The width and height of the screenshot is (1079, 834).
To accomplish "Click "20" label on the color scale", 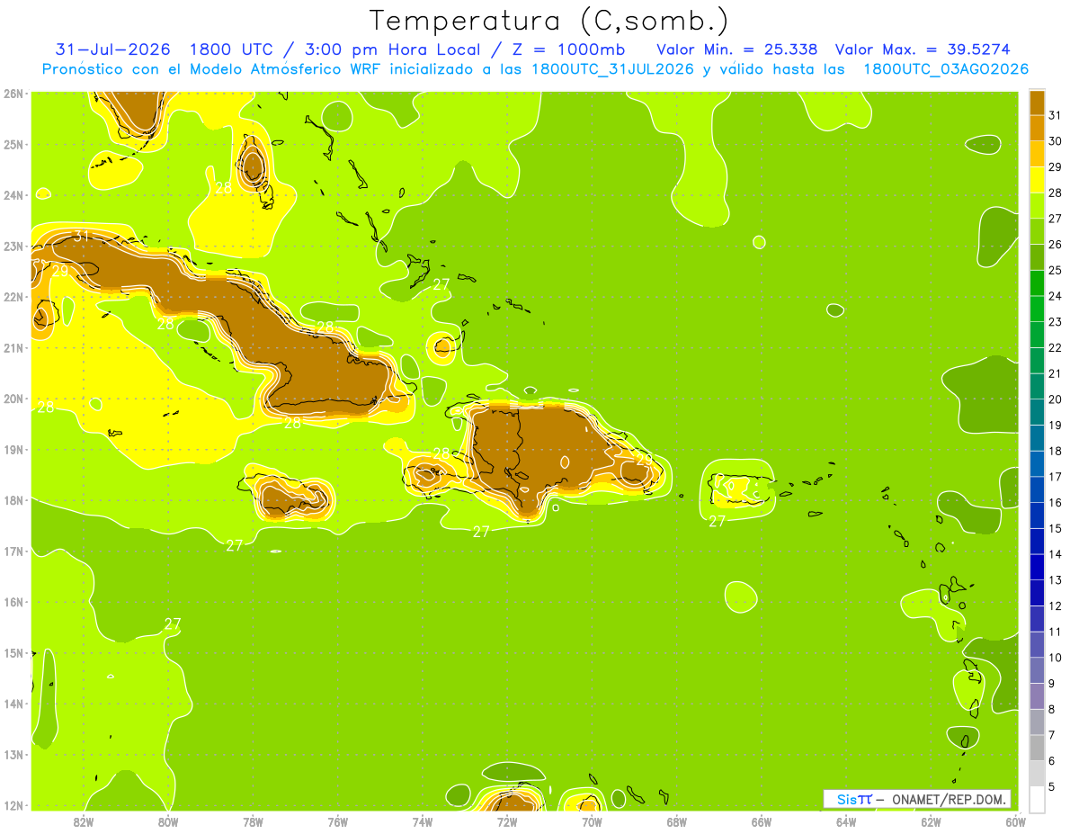I will pyautogui.click(x=1055, y=399).
